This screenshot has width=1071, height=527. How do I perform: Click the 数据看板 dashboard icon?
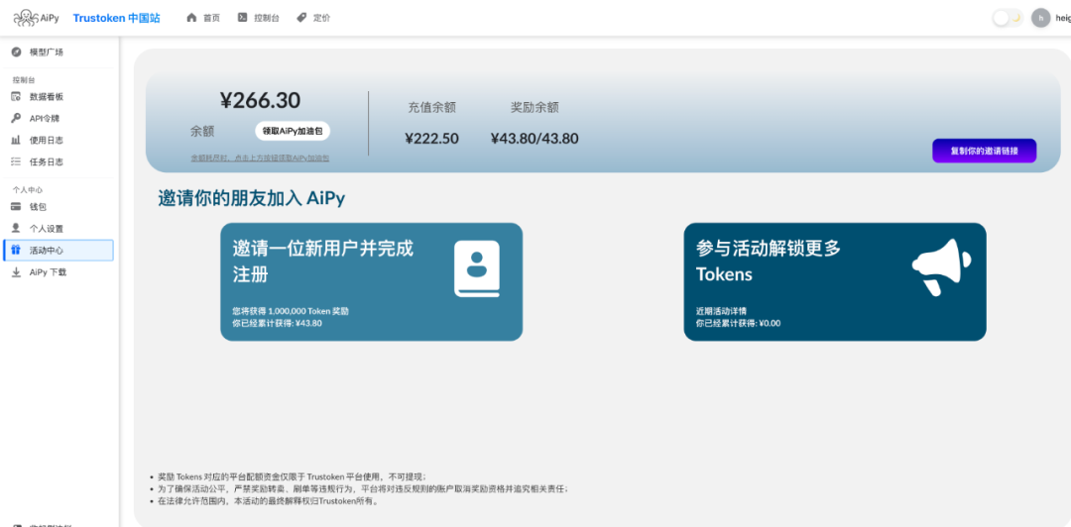(16, 97)
